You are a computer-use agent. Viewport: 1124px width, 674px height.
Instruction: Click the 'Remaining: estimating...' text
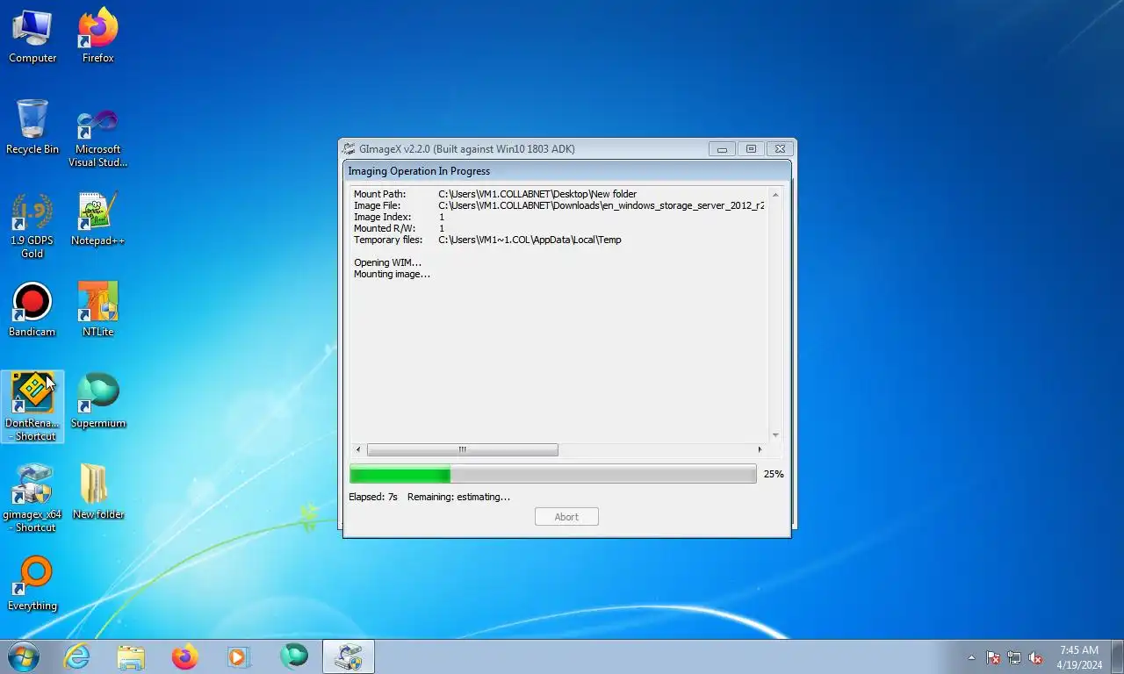458,497
